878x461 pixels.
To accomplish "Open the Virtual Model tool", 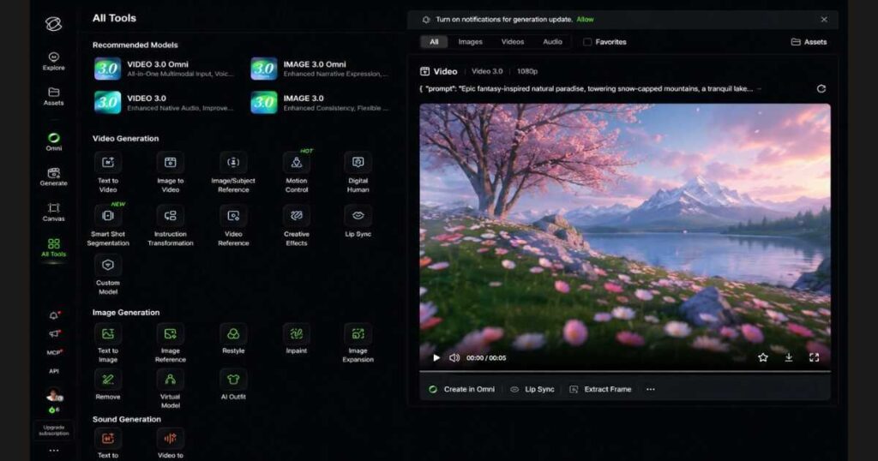I will (x=171, y=389).
